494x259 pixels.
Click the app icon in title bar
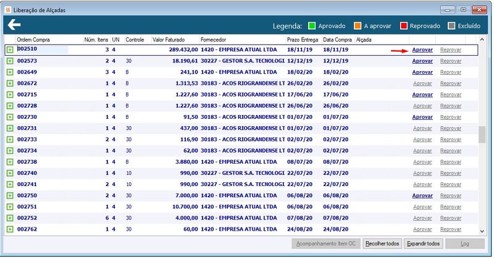click(8, 10)
